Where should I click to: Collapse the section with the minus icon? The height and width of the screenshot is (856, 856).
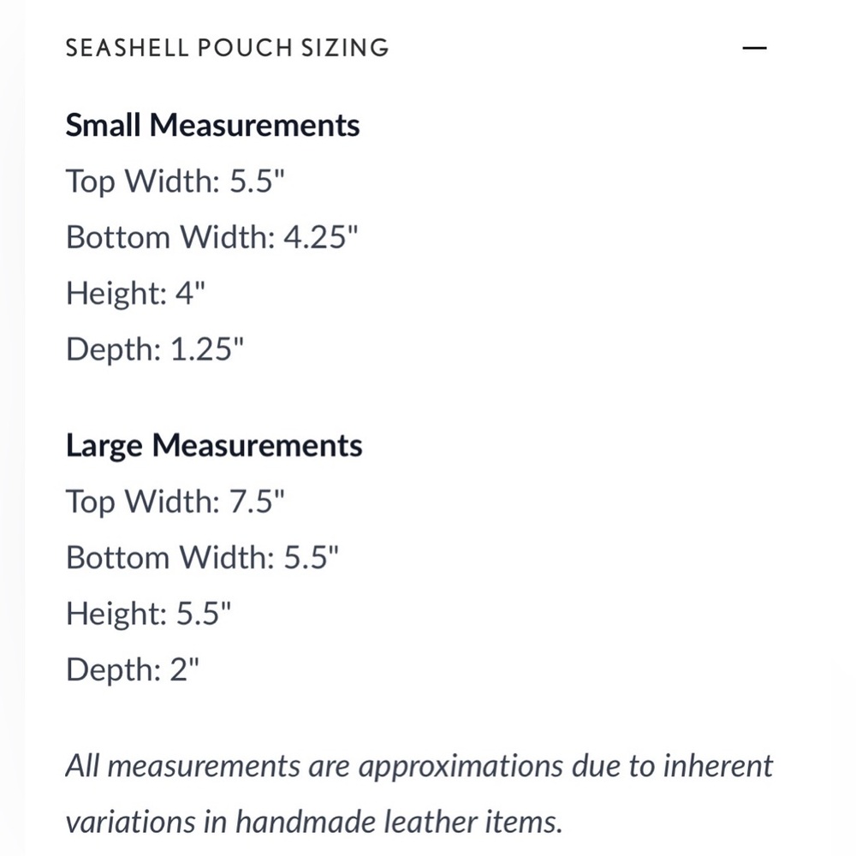point(754,48)
